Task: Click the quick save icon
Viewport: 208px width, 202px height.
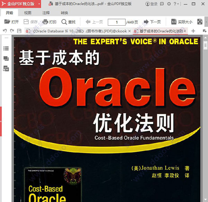Action: point(19,31)
